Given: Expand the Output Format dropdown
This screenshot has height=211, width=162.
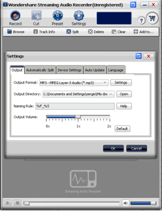Looking at the screenshot, I should click(105, 83).
